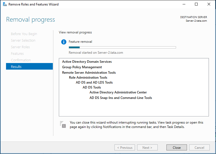
Task: Maximize the wizard window
Action: coord(196,4)
